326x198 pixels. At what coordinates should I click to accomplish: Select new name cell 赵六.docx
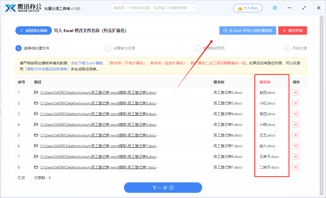pyautogui.click(x=267, y=146)
